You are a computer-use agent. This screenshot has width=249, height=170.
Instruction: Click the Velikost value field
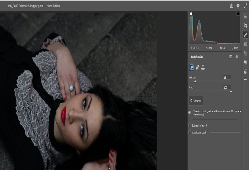click(x=227, y=77)
